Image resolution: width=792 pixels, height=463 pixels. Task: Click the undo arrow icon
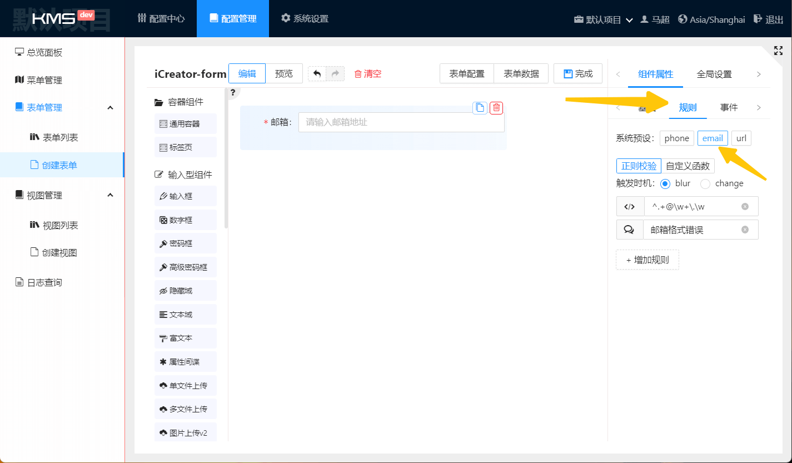317,74
